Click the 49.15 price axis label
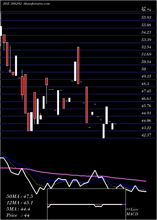 (x=146, y=76)
